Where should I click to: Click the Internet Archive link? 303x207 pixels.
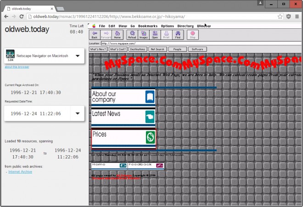pos(20,172)
